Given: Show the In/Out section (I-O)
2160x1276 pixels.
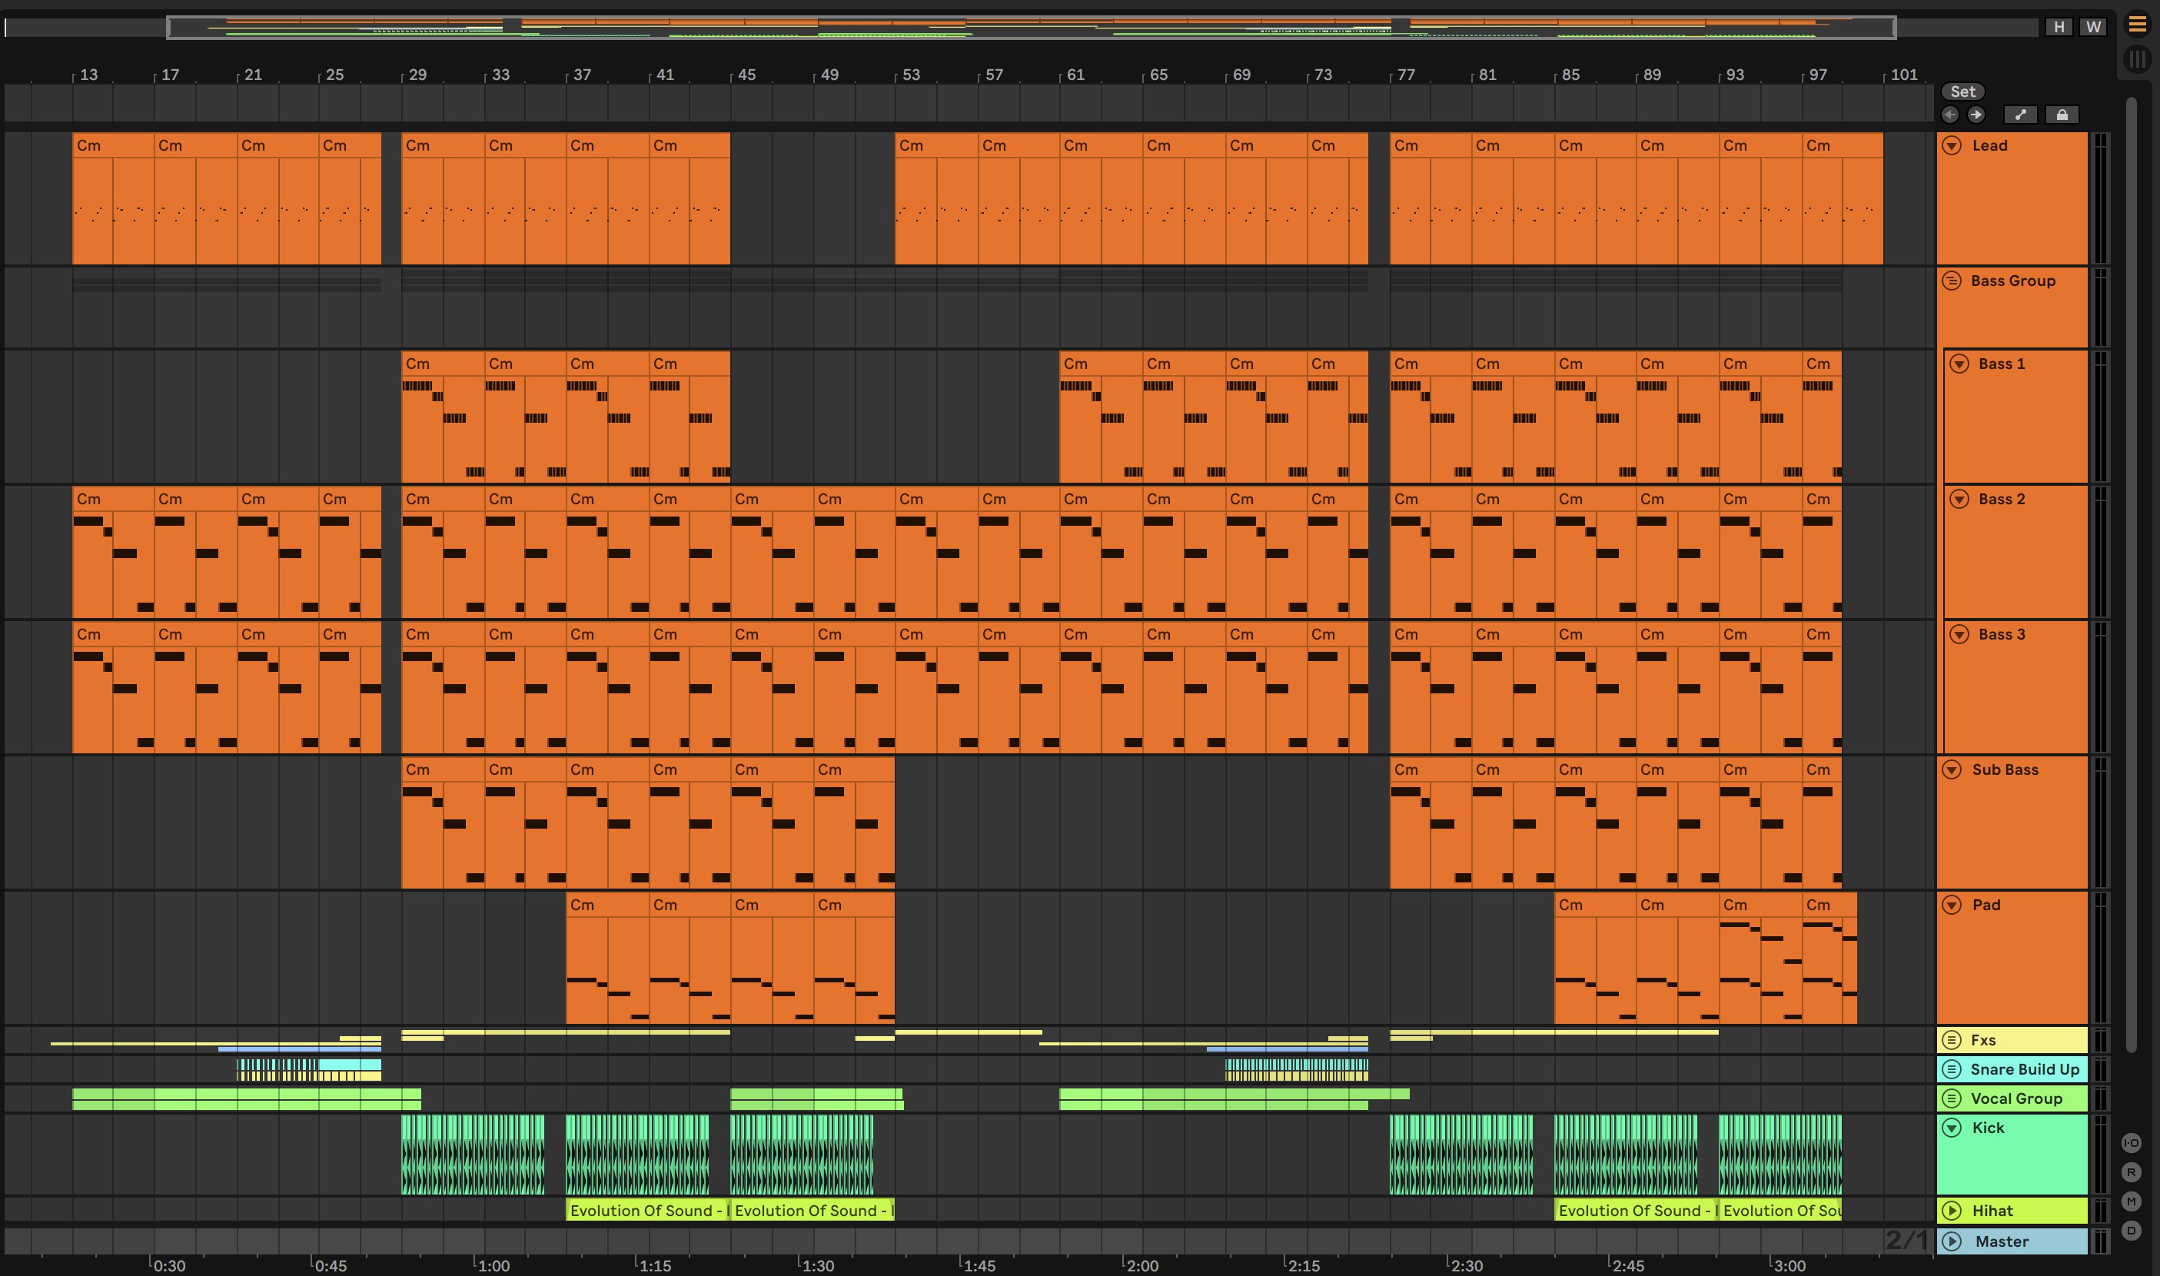Looking at the screenshot, I should click(2131, 1143).
